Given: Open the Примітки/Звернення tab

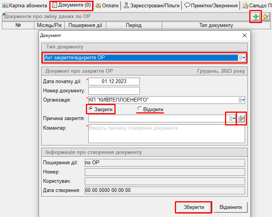Looking at the screenshot, I should 210,5.
